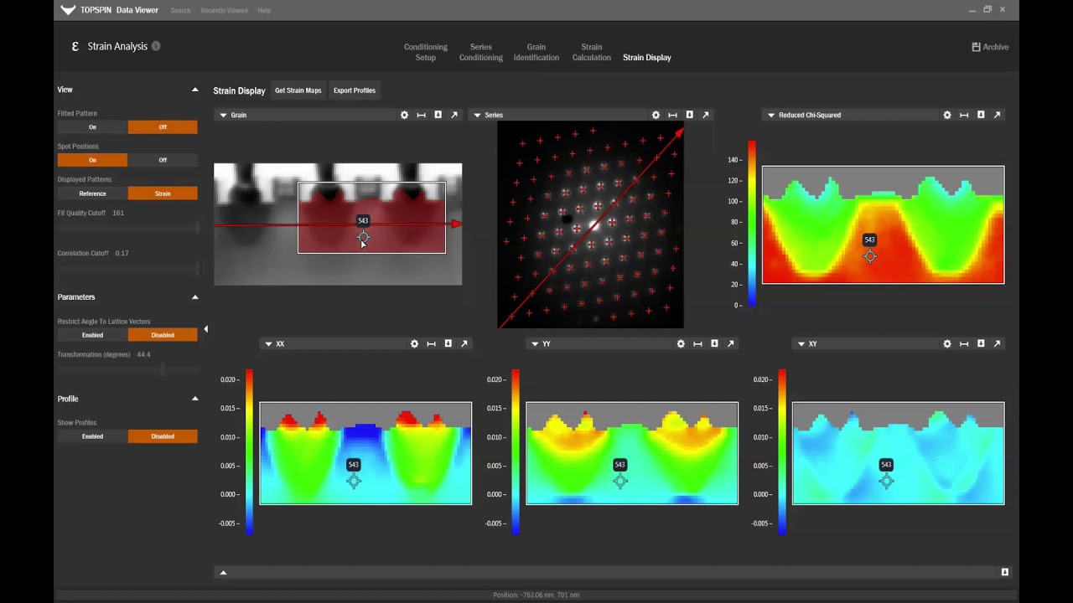Click the Archive button
The width and height of the screenshot is (1073, 603).
(990, 47)
